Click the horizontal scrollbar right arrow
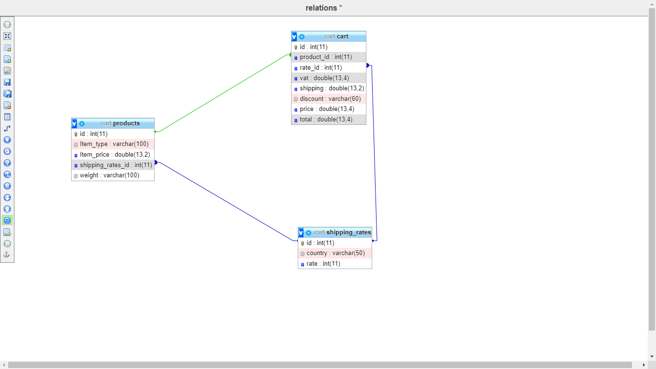Screen dimensions: 656x369 [644, 365]
